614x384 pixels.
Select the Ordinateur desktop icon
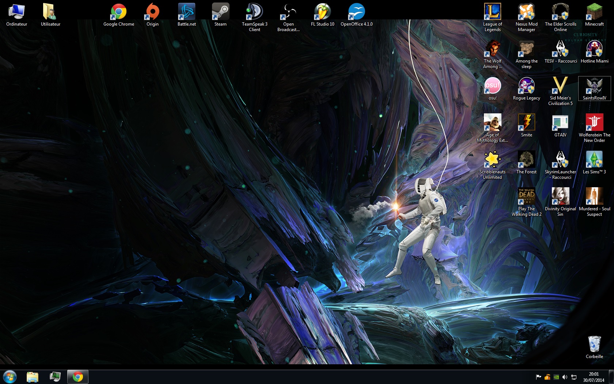pos(16,15)
